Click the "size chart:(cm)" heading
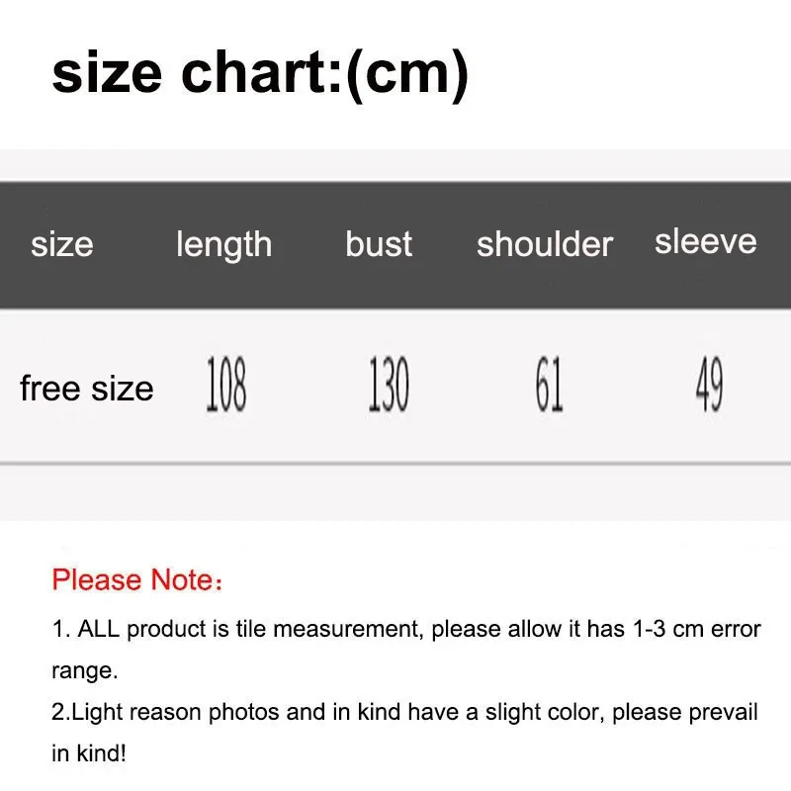 [x=259, y=72]
